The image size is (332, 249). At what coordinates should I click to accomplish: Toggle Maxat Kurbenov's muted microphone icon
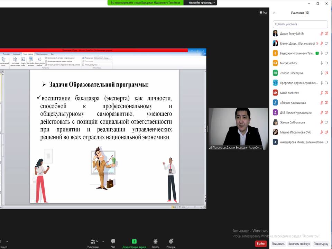(322, 93)
